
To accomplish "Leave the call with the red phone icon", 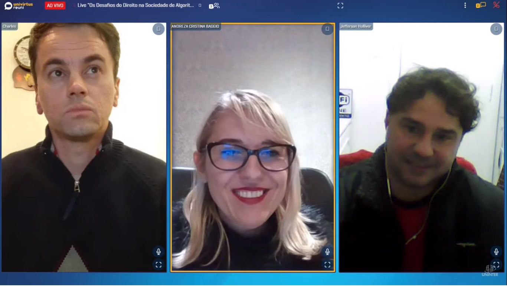I will click(x=496, y=5).
